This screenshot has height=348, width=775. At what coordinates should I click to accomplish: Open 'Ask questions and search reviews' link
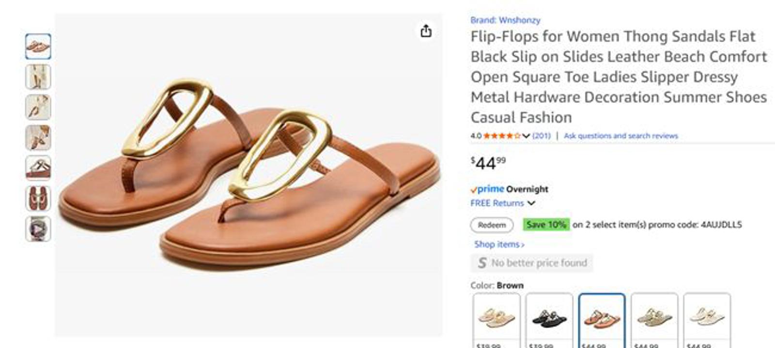pos(620,136)
